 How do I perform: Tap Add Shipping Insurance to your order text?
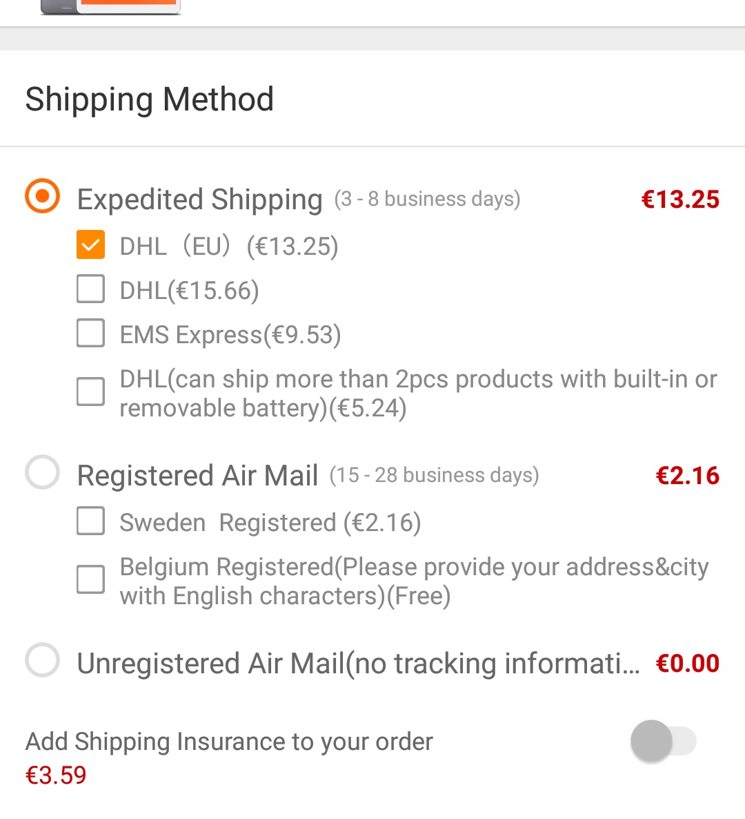(x=229, y=742)
